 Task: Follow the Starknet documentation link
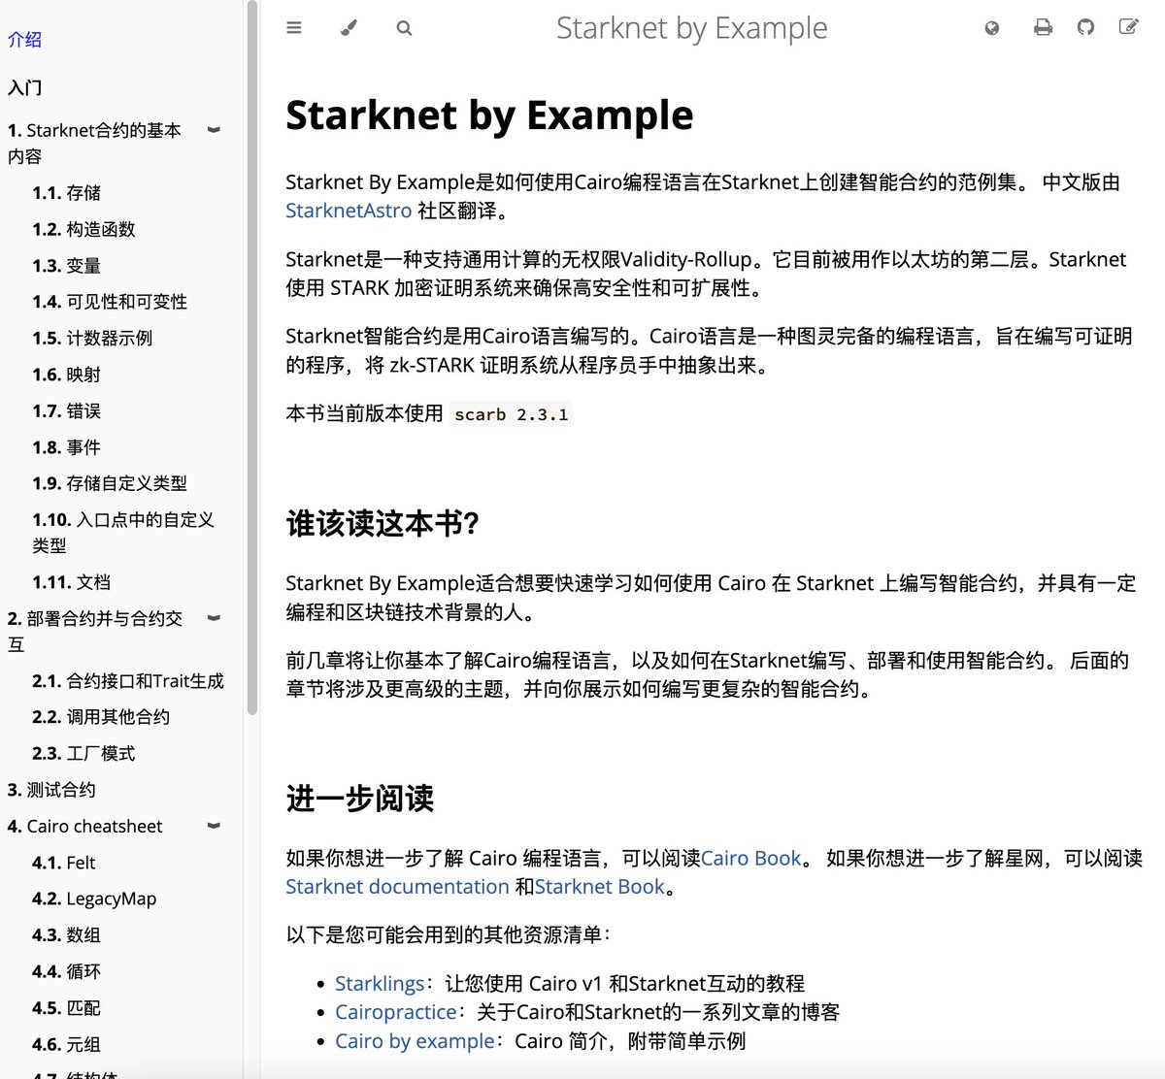point(397,887)
